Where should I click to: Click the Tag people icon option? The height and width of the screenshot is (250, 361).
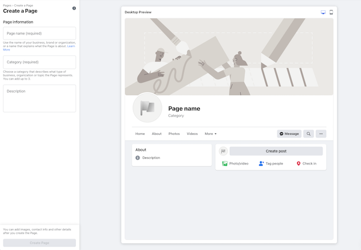click(262, 163)
